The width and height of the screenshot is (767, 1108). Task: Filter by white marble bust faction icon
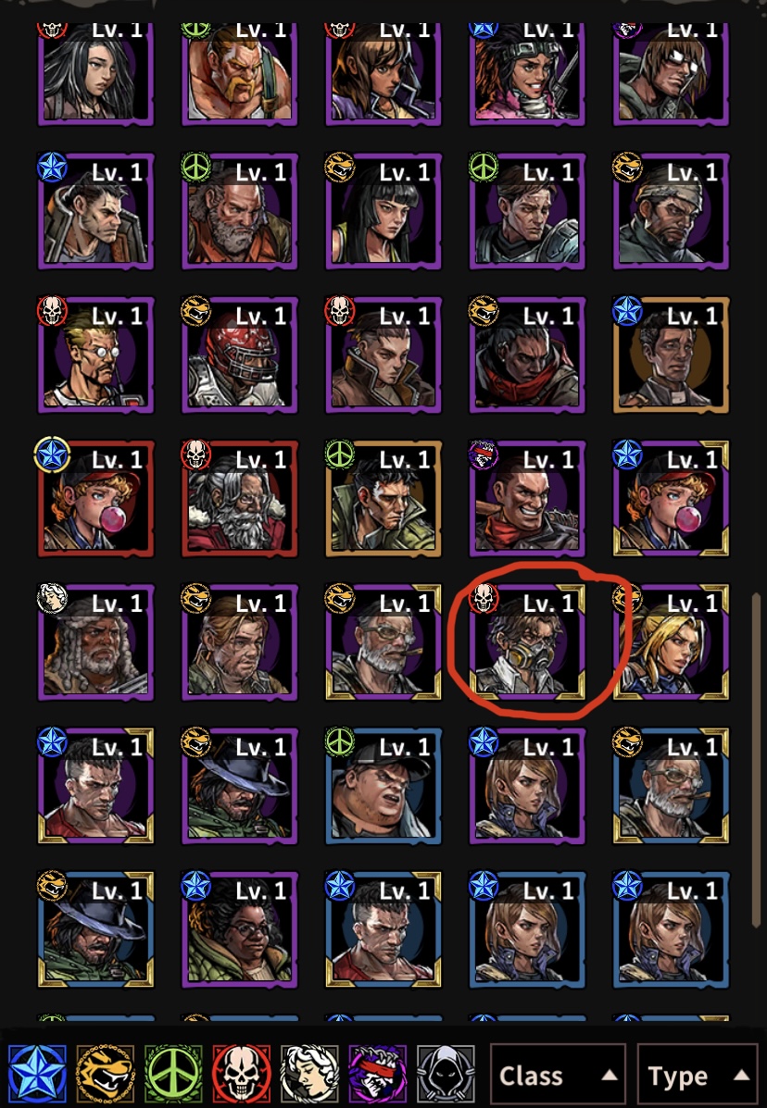309,1074
